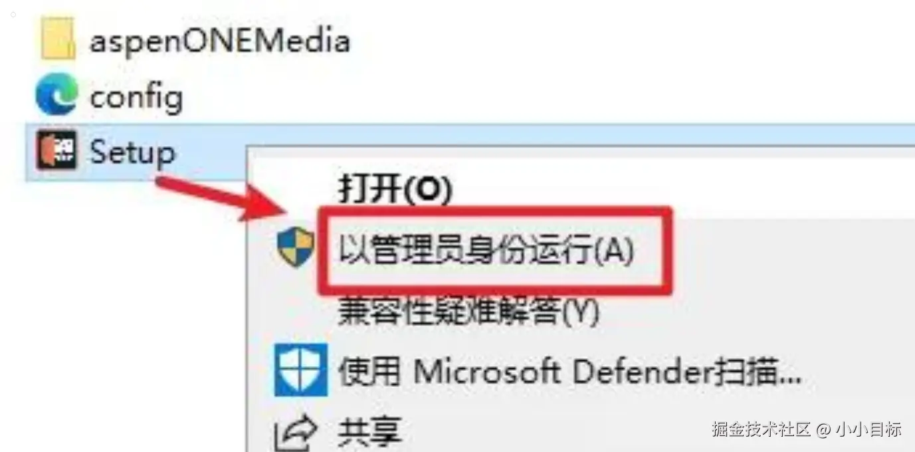This screenshot has width=915, height=452.
Task: Click the UAC shield icon in context menu
Action: 296,247
